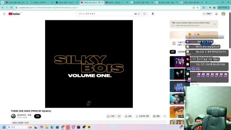
Task: Open the tab search dropdown arrow
Action: [x=3, y=3]
